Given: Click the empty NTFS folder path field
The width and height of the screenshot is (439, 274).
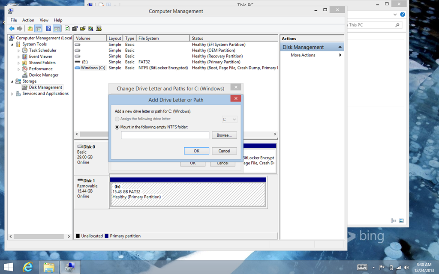Looking at the screenshot, I should click(x=165, y=135).
